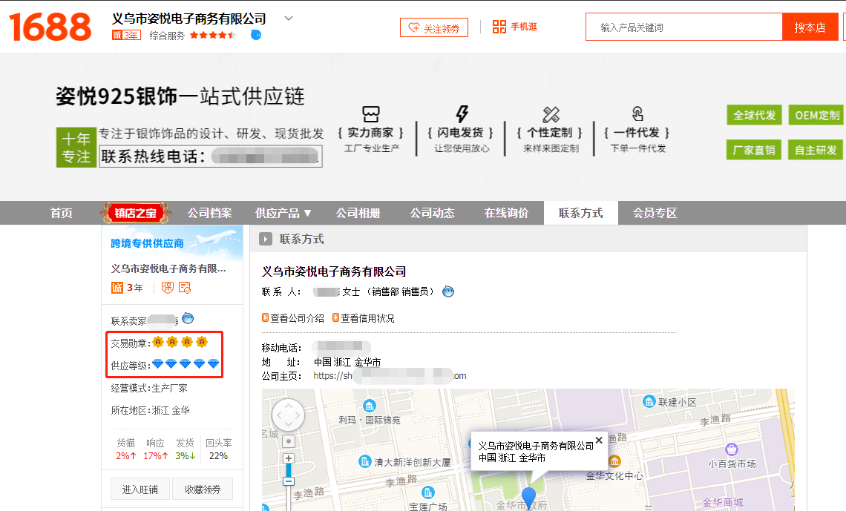Open the 在线询价 tab
This screenshot has height=511, width=846.
pos(506,213)
